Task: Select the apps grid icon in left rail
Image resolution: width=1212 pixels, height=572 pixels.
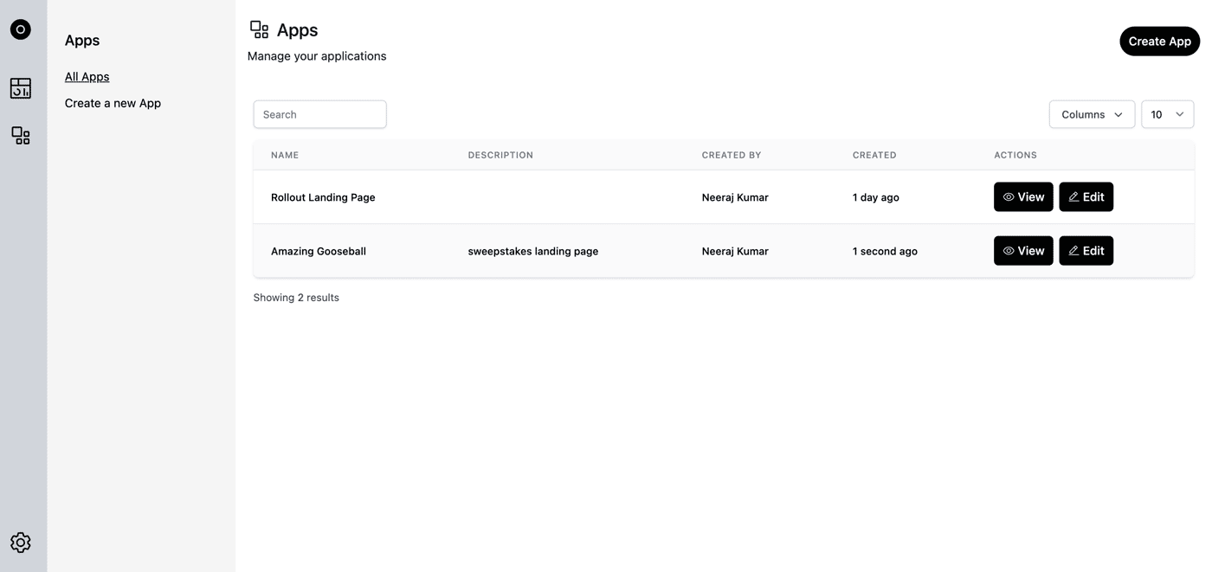Action: pyautogui.click(x=21, y=136)
